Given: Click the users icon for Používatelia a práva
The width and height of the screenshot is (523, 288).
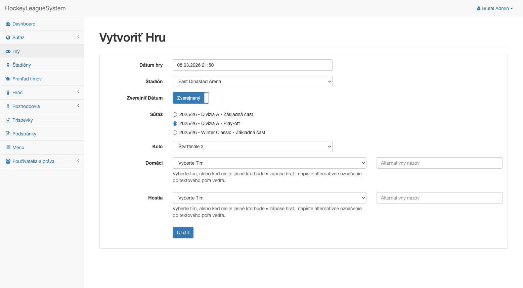Looking at the screenshot, I should 7,161.
